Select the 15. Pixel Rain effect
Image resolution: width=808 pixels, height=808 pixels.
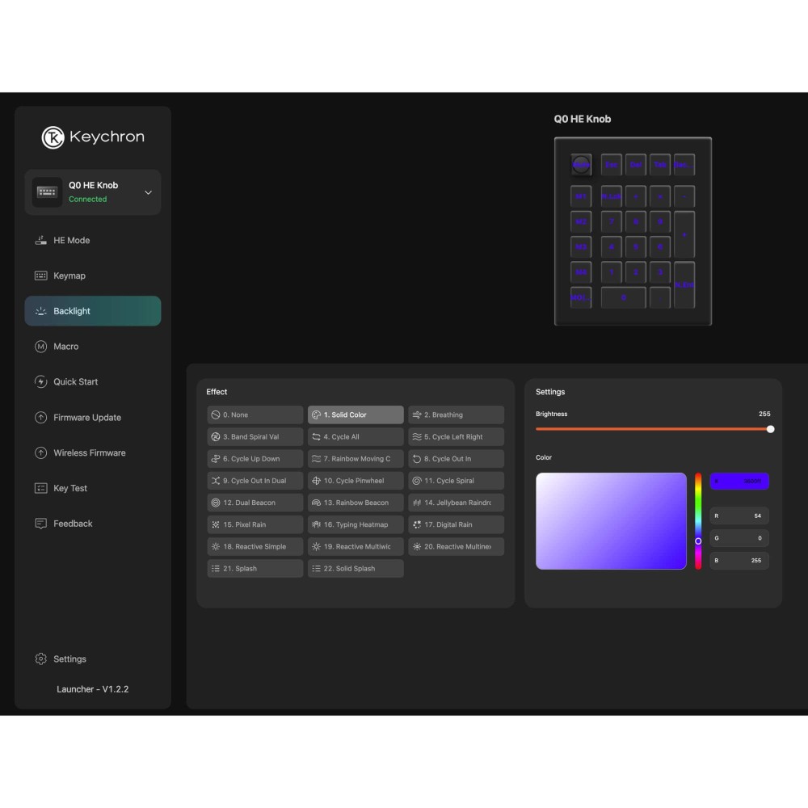[x=255, y=524]
